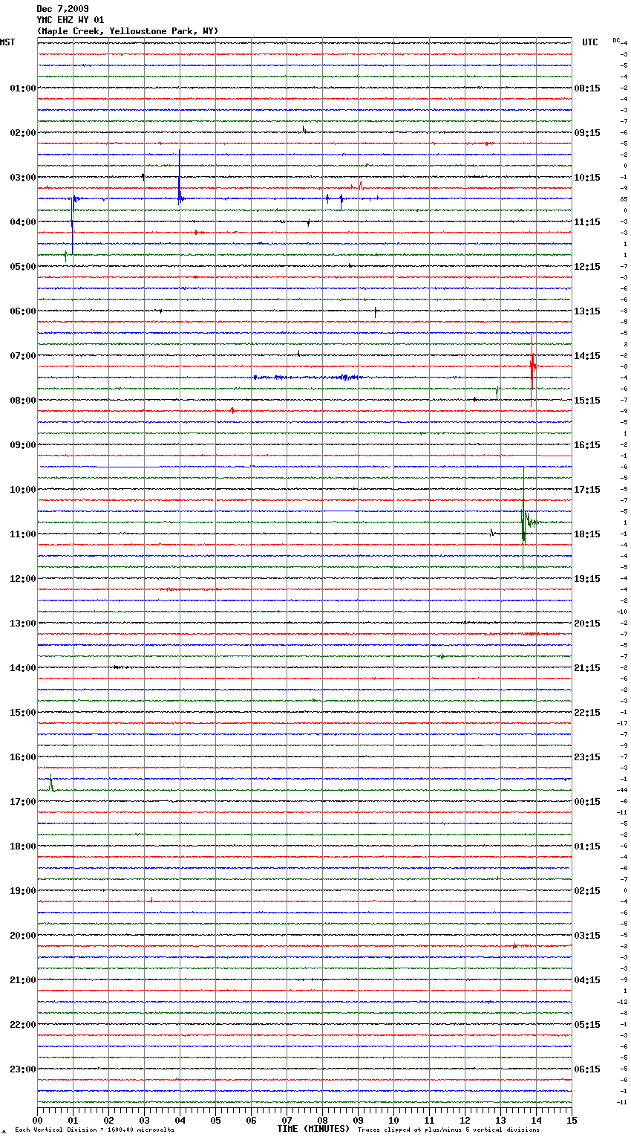
Task: Select the '05:00' MST time label
Action: point(23,267)
